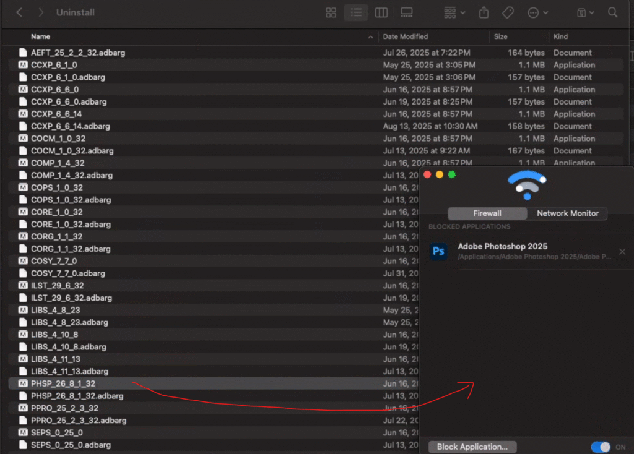
Task: Select the PHSP_26_8_1_32 file row
Action: (x=62, y=383)
